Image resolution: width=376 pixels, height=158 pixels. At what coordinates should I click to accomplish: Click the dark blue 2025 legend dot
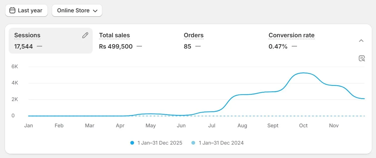pos(132,143)
